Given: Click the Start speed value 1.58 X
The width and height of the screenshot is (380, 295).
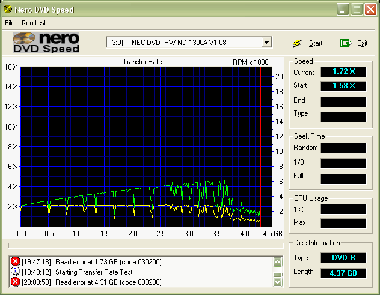Looking at the screenshot, I should pos(343,86).
